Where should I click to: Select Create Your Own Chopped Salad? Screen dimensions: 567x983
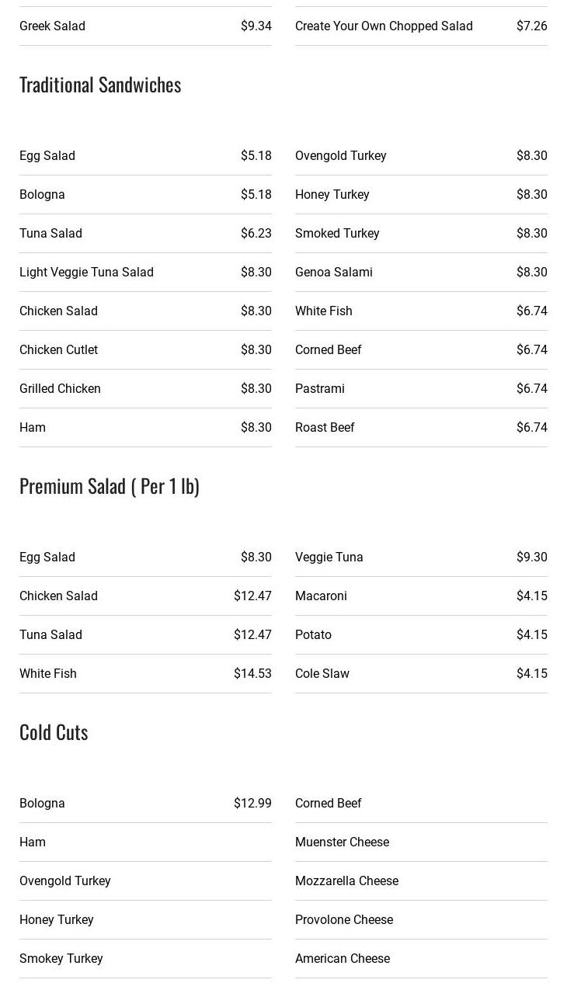click(x=384, y=26)
